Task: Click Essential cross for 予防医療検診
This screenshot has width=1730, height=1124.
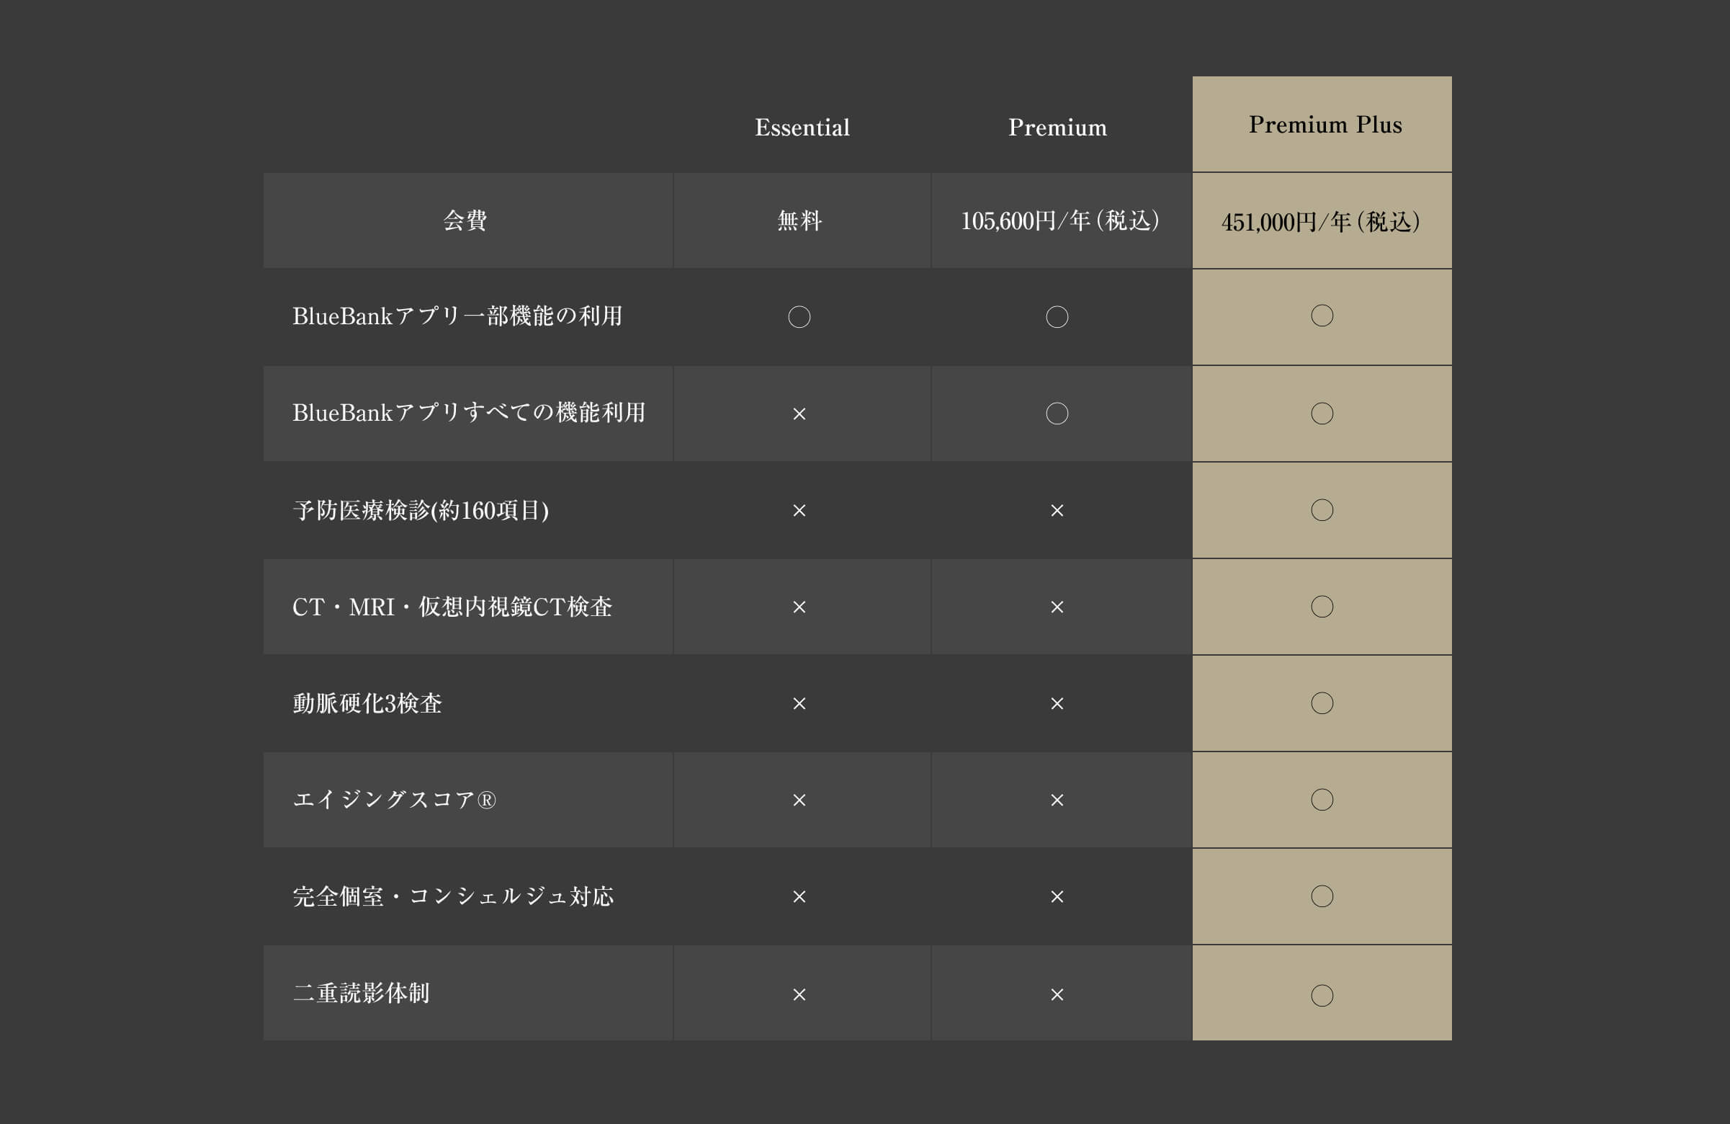Action: [x=799, y=510]
